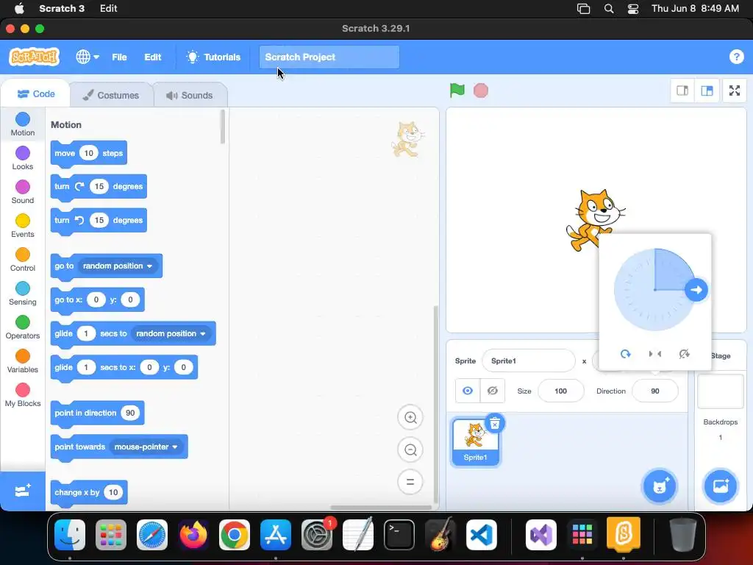Open the help question mark icon

tap(736, 57)
